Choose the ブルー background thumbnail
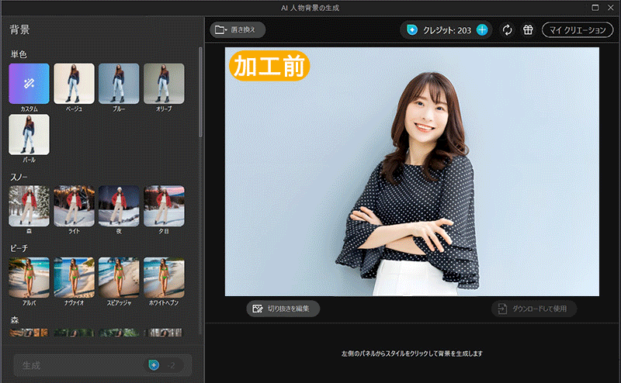Screen dimensions: 621x383 click(119, 84)
